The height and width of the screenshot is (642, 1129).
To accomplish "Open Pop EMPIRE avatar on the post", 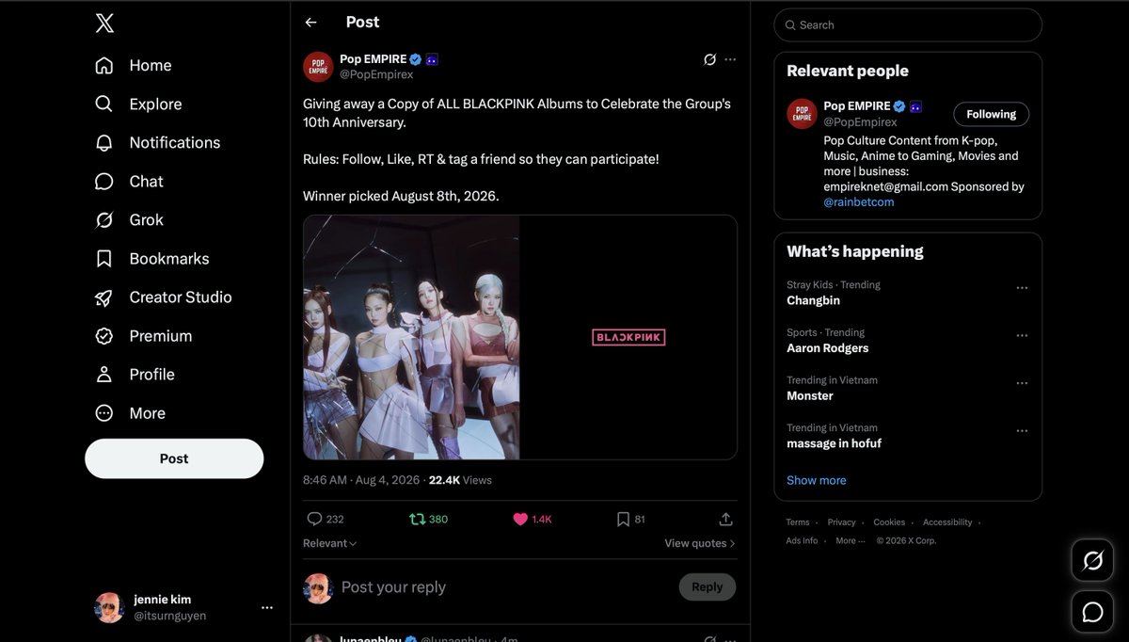I will (318, 67).
